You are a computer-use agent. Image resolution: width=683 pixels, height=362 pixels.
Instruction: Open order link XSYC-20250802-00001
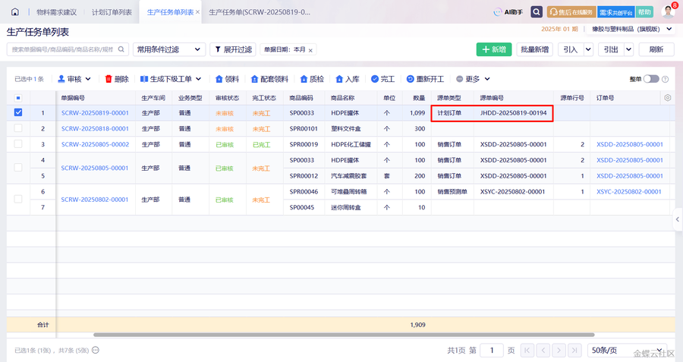[x=629, y=192]
